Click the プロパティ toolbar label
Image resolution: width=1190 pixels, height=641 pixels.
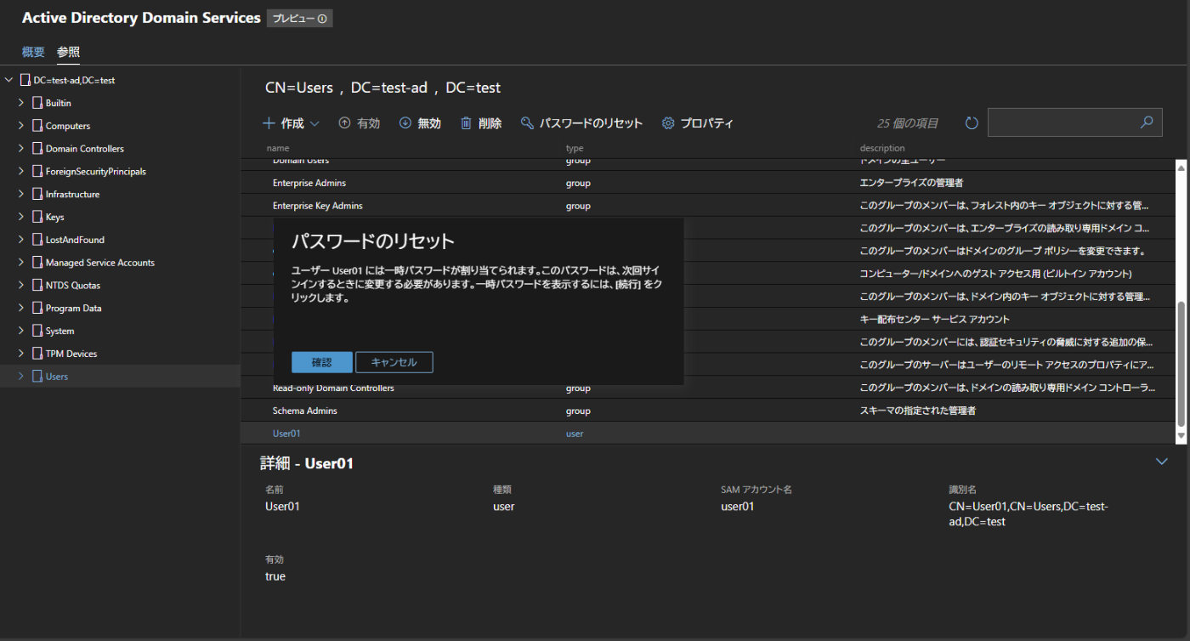[x=706, y=123]
